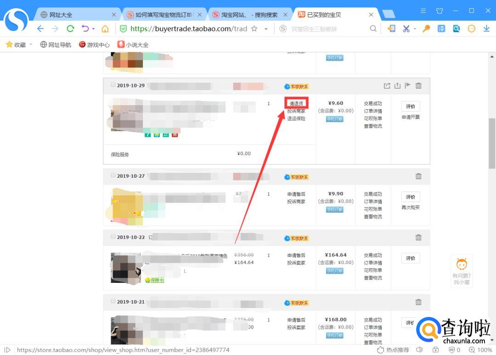Click 申请开票 on the ¥9.60 order
This screenshot has height=355, width=496.
(x=411, y=117)
